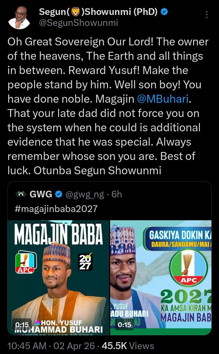Click the 6h timestamp on quoted post

click(117, 194)
